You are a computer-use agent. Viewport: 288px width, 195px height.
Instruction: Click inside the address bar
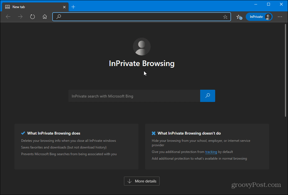click(x=141, y=17)
